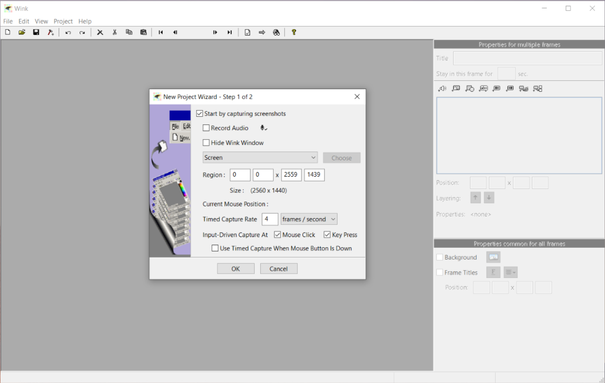Click the background image picker icon
605x383 pixels.
click(493, 257)
